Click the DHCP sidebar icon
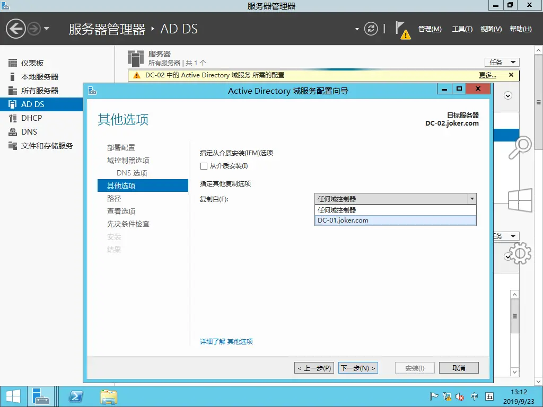 click(x=13, y=118)
